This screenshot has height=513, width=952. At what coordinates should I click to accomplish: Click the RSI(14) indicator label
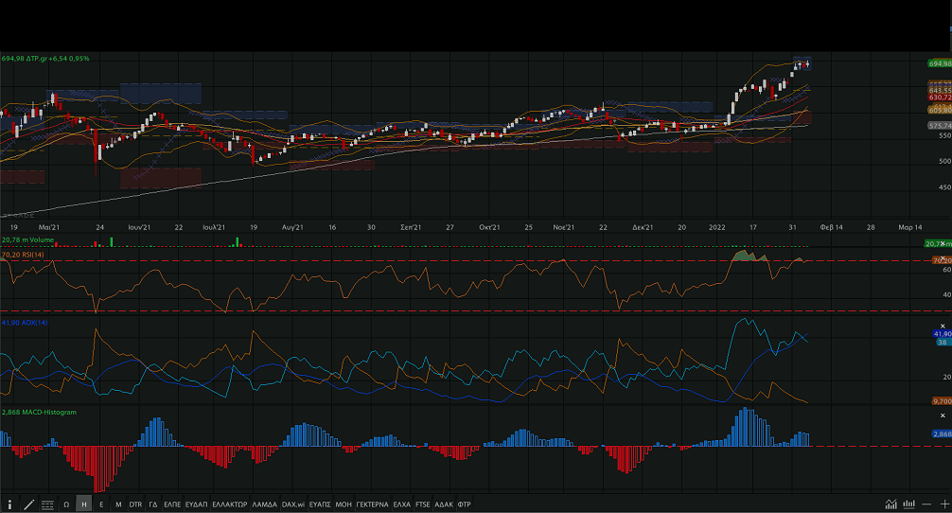pyautogui.click(x=23, y=255)
